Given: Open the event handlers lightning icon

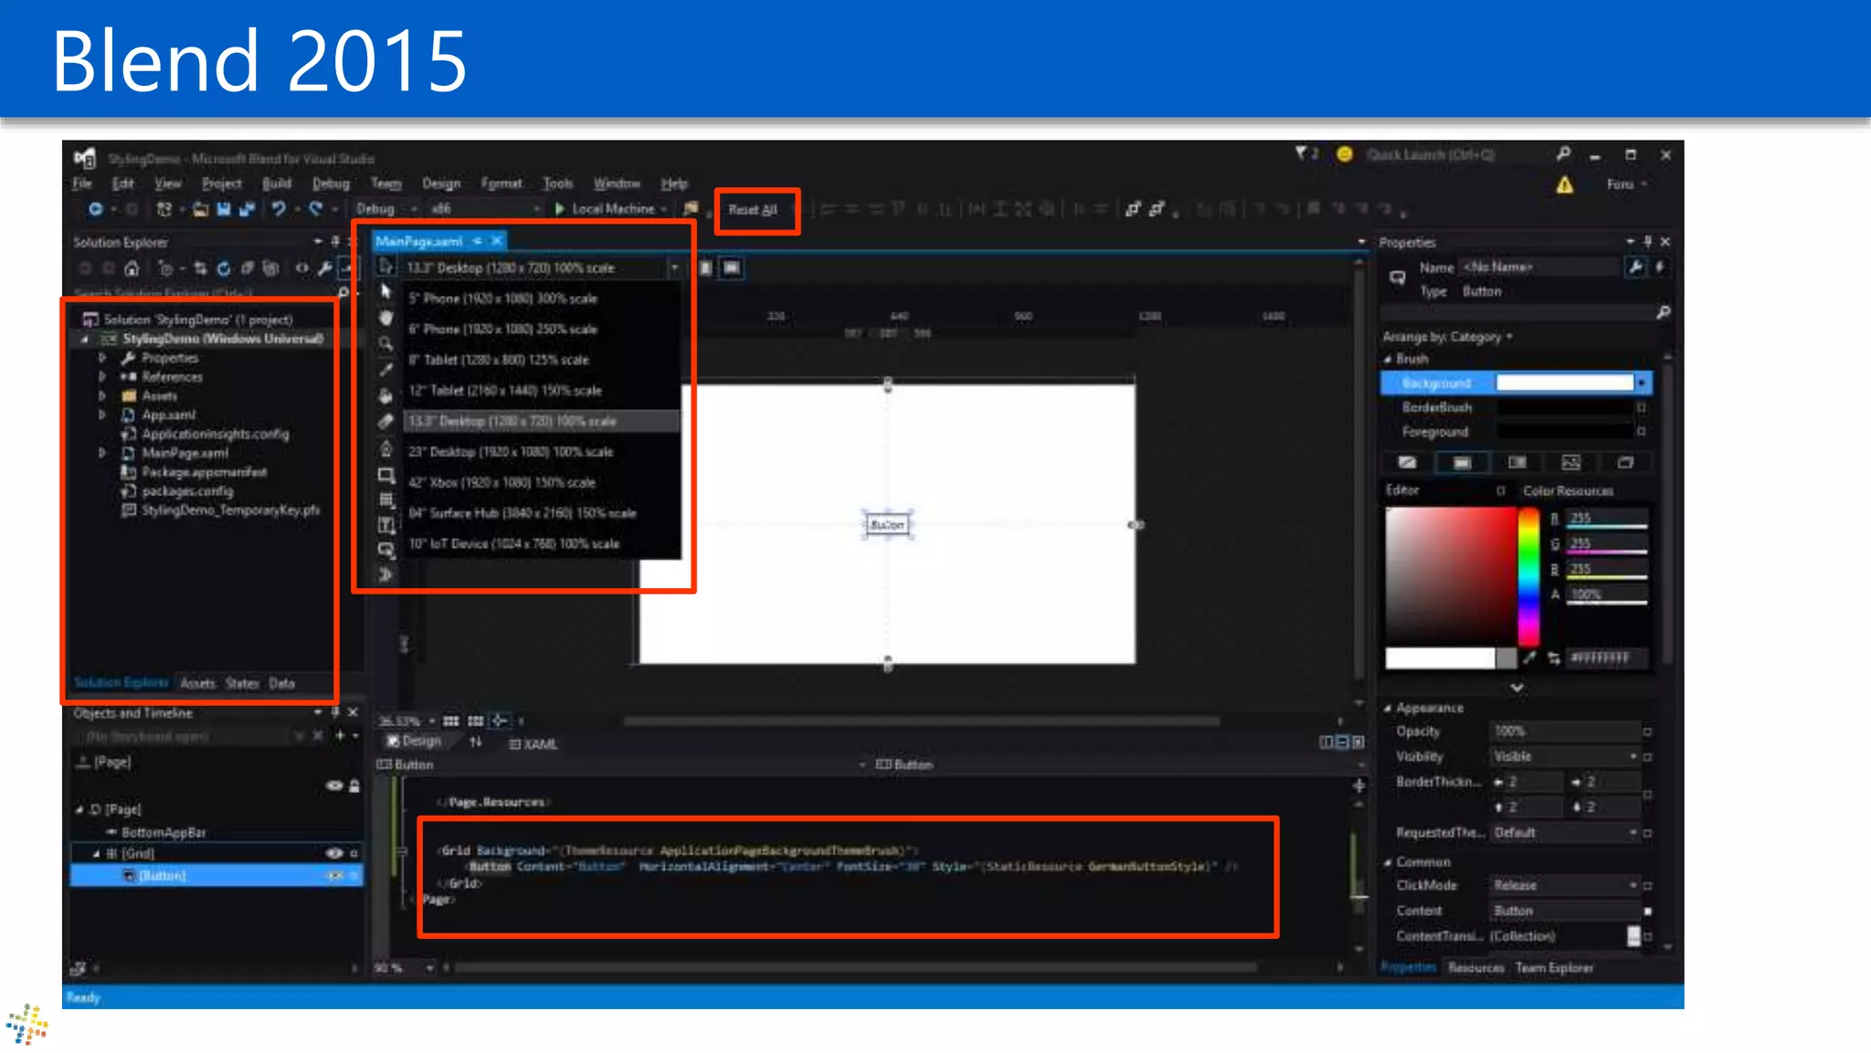Looking at the screenshot, I should point(1660,267).
